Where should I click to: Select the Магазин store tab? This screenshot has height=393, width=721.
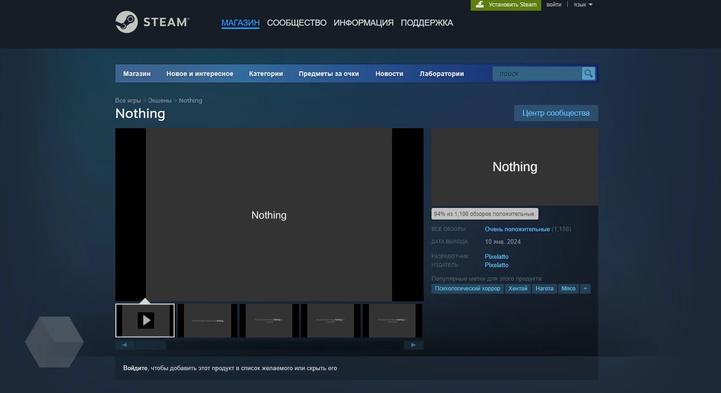click(137, 74)
